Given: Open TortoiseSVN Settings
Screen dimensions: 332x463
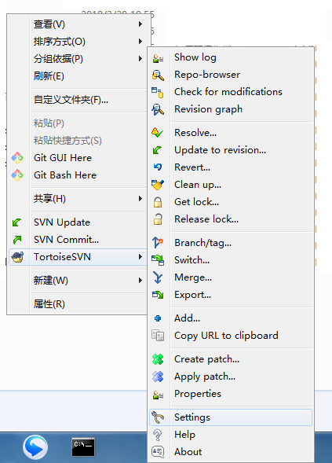Looking at the screenshot, I should (x=231, y=417).
